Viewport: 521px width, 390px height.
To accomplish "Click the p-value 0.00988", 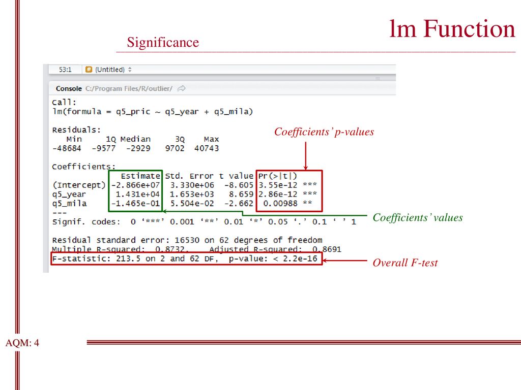I will [280, 203].
